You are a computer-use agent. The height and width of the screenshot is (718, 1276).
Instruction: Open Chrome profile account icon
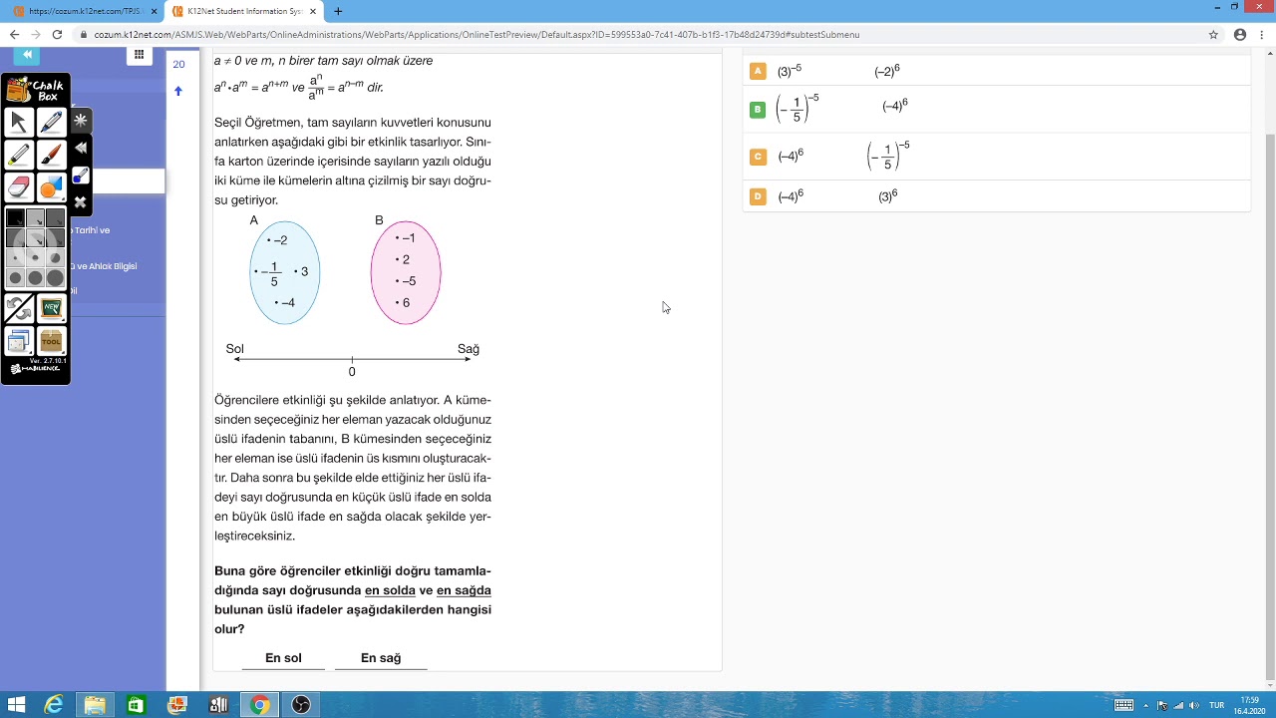1240,34
